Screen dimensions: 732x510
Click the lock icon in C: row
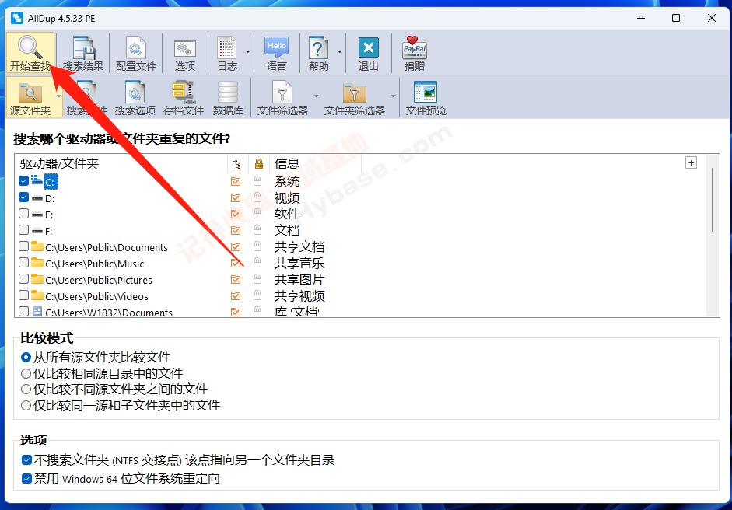click(x=257, y=181)
